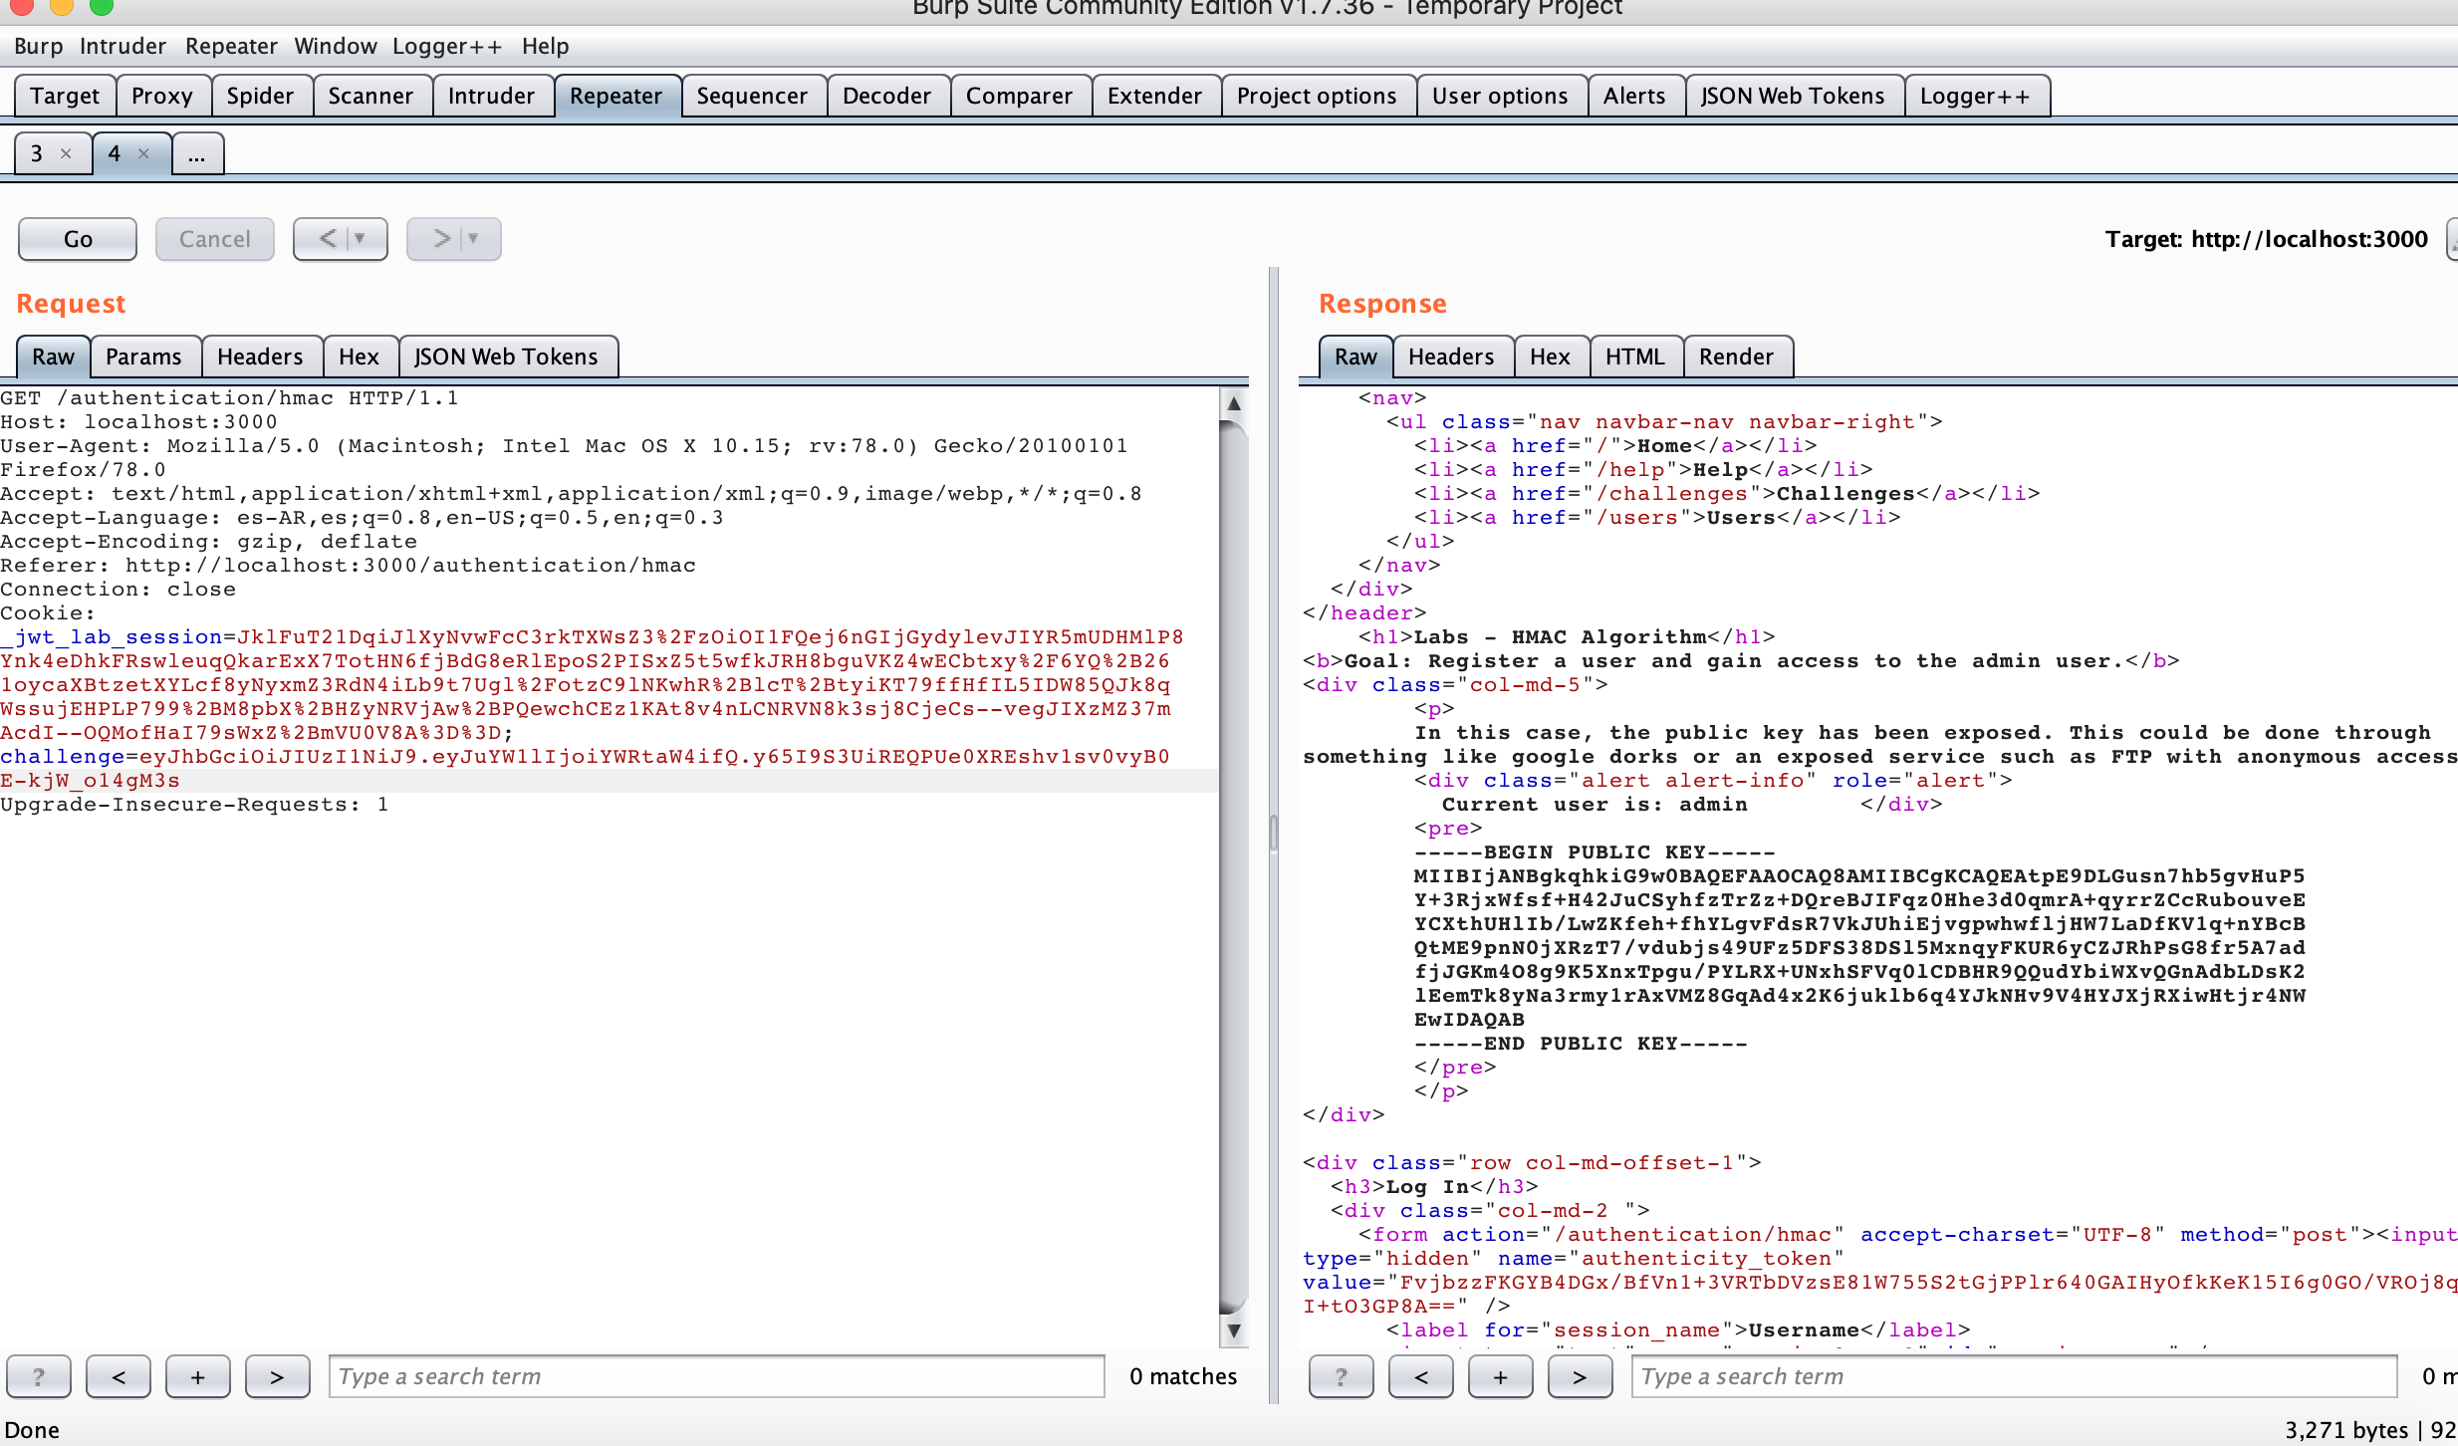Find next match in response

pyautogui.click(x=1581, y=1376)
